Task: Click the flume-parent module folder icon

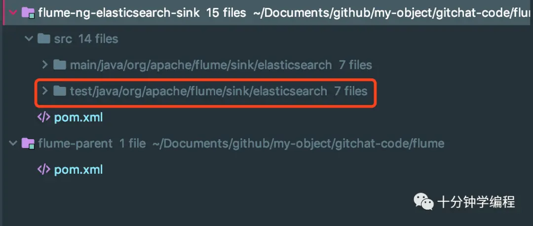Action: (x=28, y=144)
